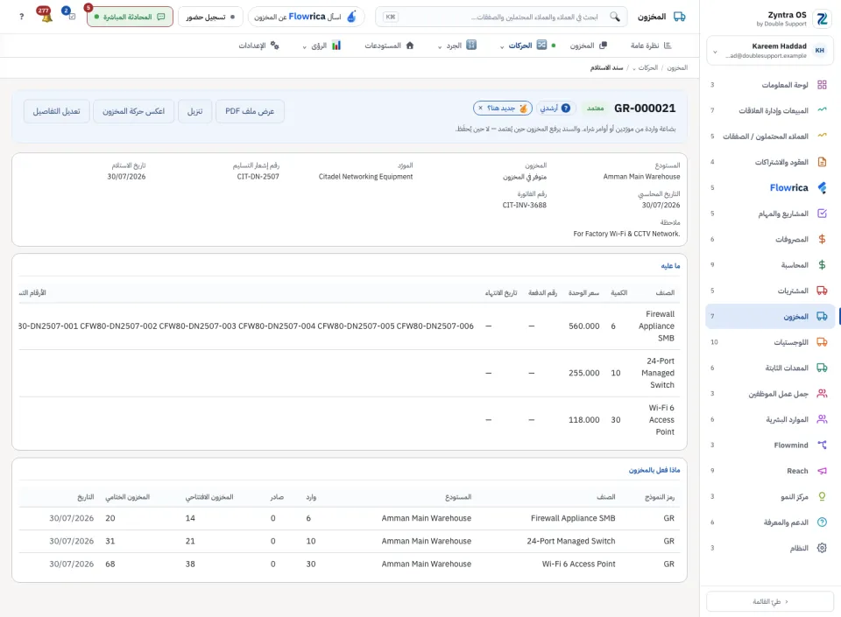Expand the الجرد stocktake tab dropdown
This screenshot has height=617, width=841.
click(440, 46)
